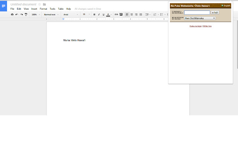
Task: Open the Arial font dropdown
Action: (x=71, y=15)
